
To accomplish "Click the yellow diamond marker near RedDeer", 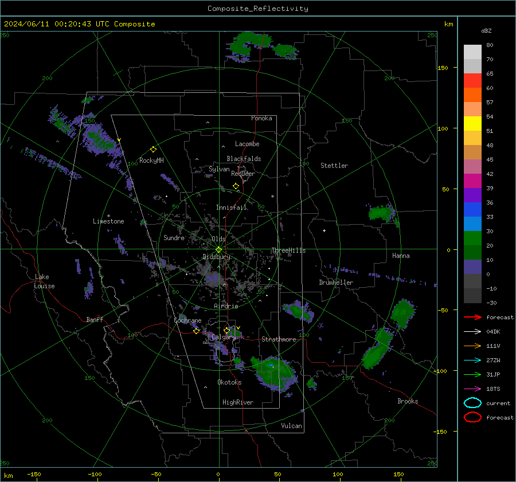I will coord(236,186).
